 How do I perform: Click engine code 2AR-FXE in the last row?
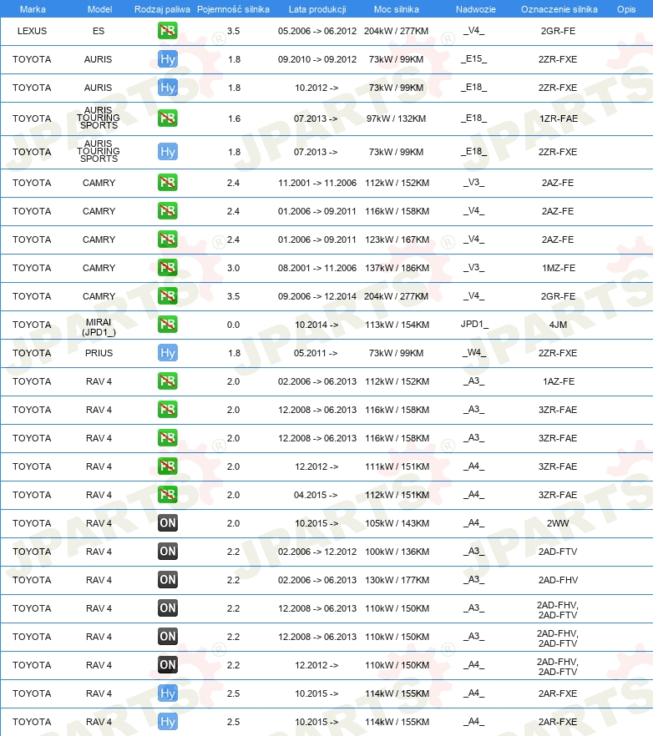click(x=558, y=722)
